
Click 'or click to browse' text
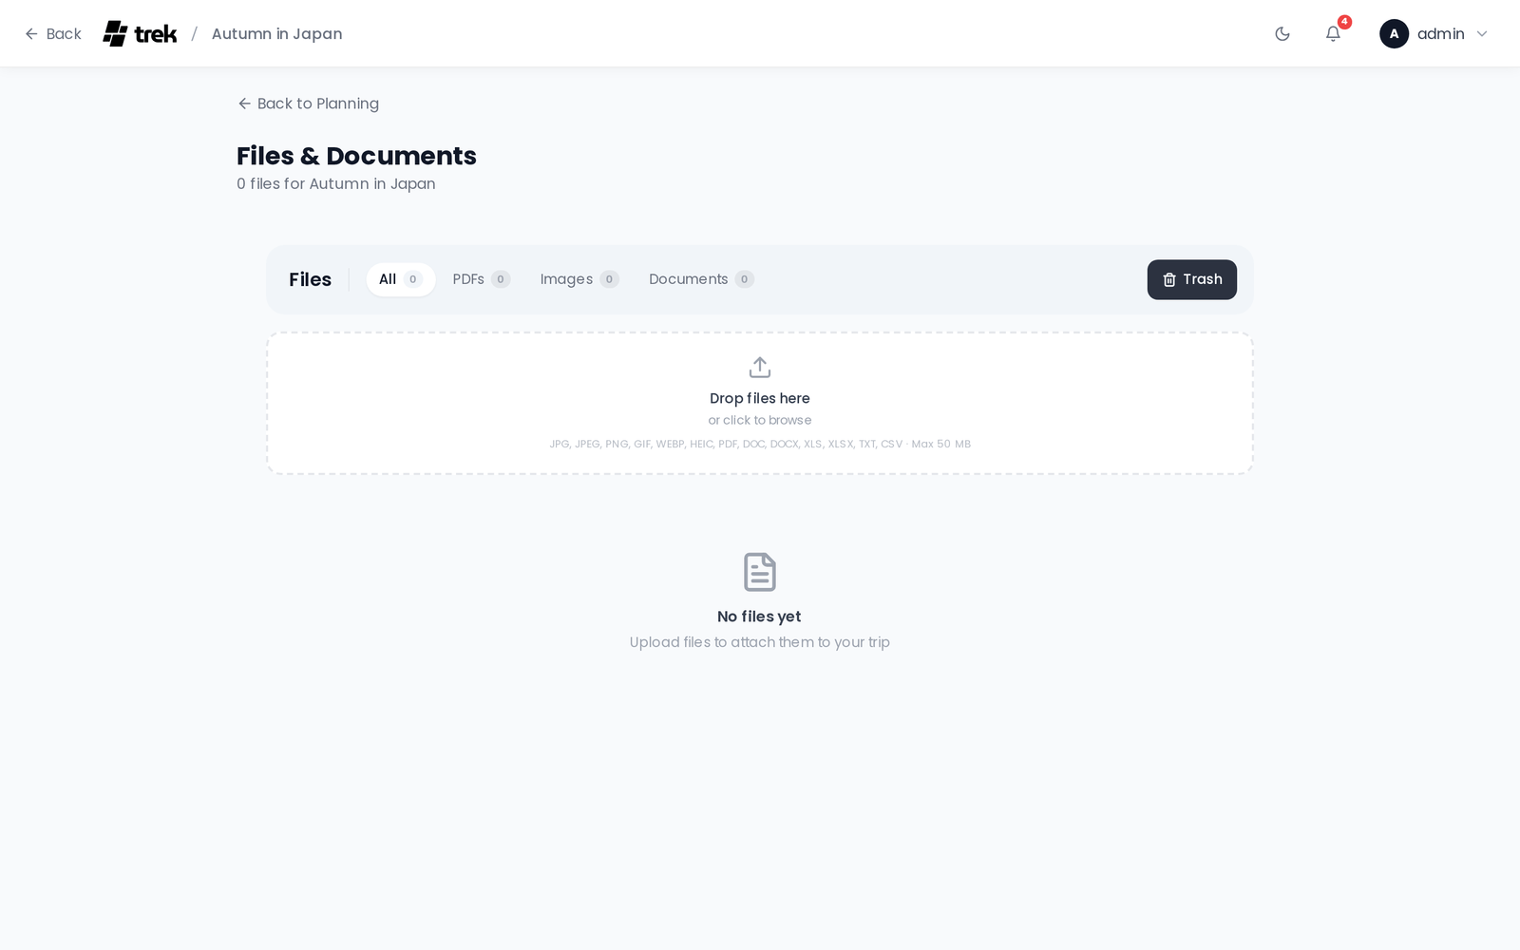tap(760, 420)
